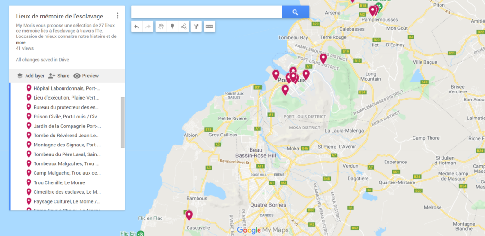
Task: Click the blue search magnifier button
Action: (295, 12)
